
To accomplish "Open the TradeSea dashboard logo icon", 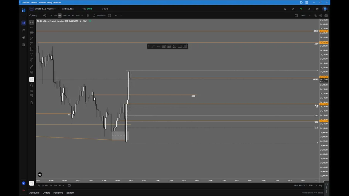I will click(x=23, y=10).
